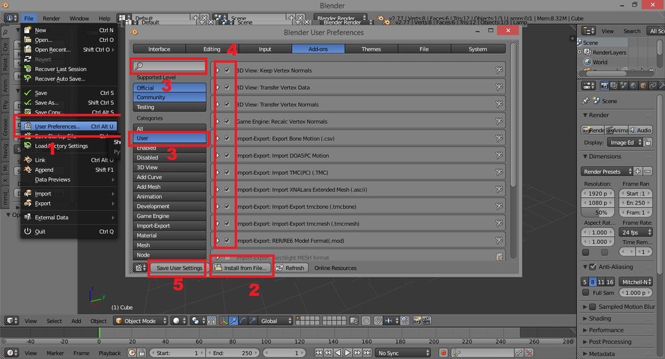Screen dimensions: 665x359
Task: Open the World tab globe icon in Properties
Action: click(x=633, y=86)
